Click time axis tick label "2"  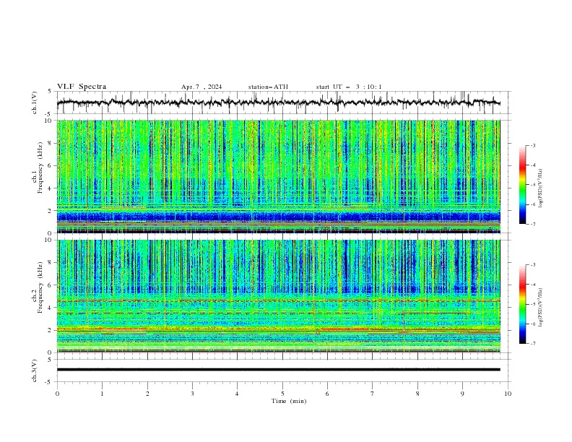(147, 394)
